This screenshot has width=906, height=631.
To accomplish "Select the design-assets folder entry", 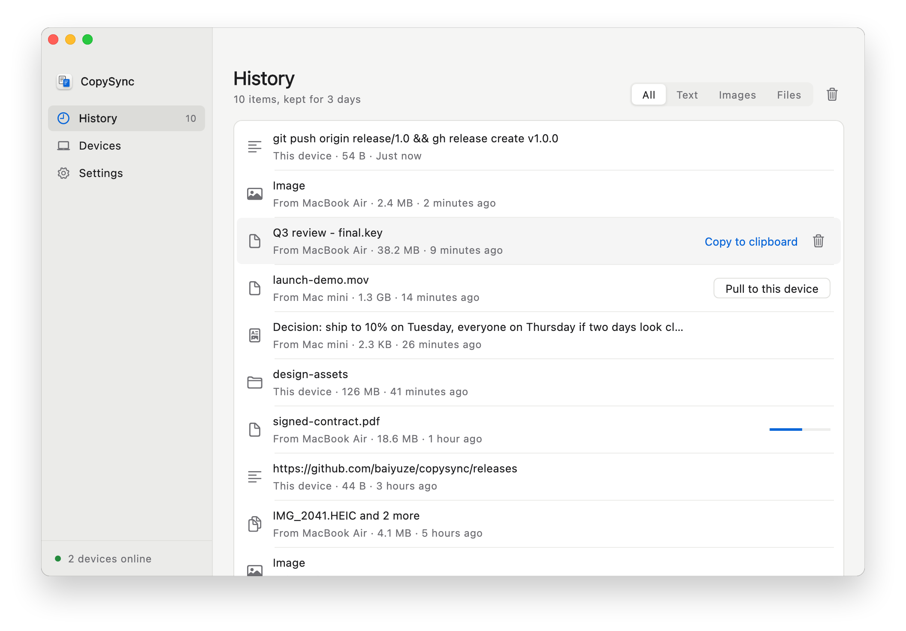I will point(539,382).
